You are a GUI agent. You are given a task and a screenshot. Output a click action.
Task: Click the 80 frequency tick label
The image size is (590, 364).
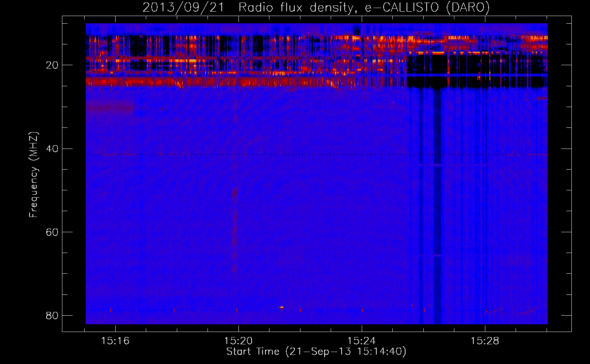52,316
